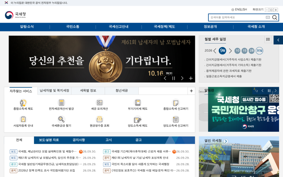Pause the main banner slideshow
The width and height of the screenshot is (283, 177).
coord(174,78)
